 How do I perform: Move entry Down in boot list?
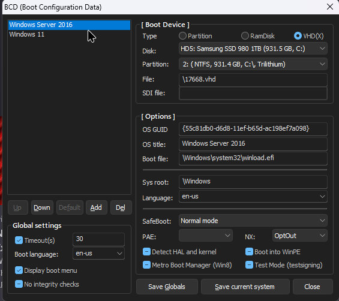[42, 207]
